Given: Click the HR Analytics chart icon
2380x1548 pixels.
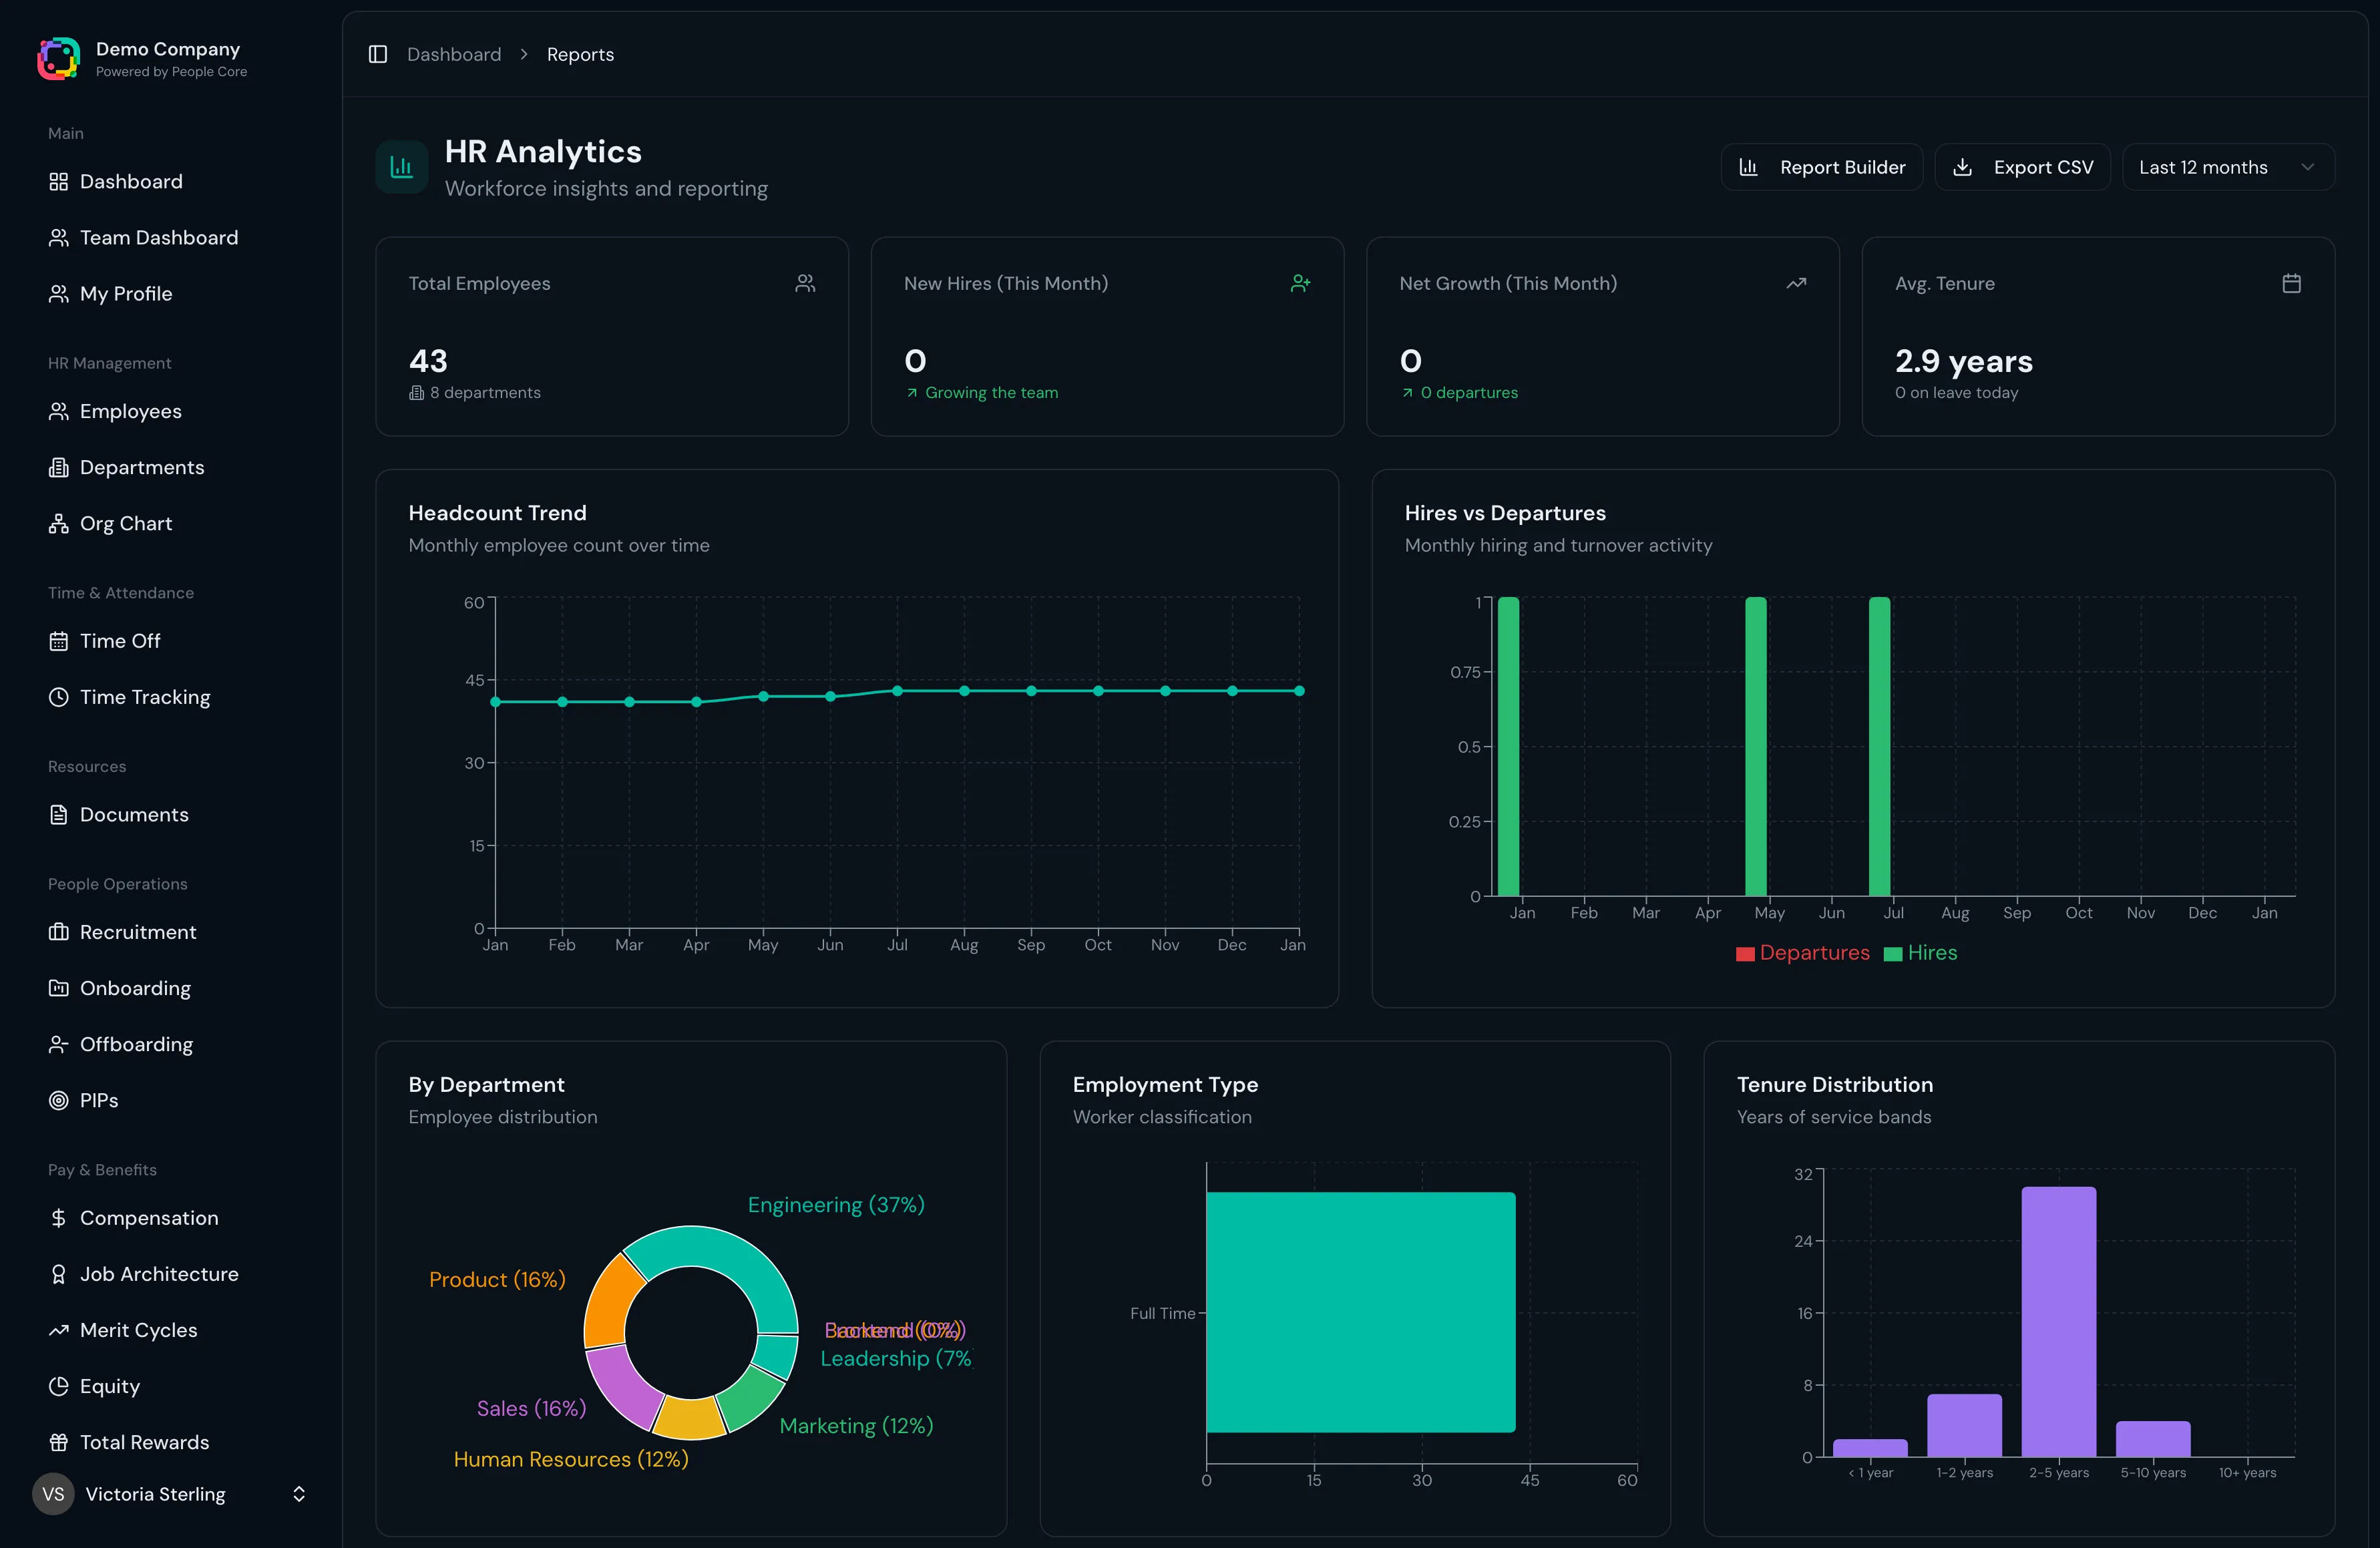Looking at the screenshot, I should (x=401, y=167).
